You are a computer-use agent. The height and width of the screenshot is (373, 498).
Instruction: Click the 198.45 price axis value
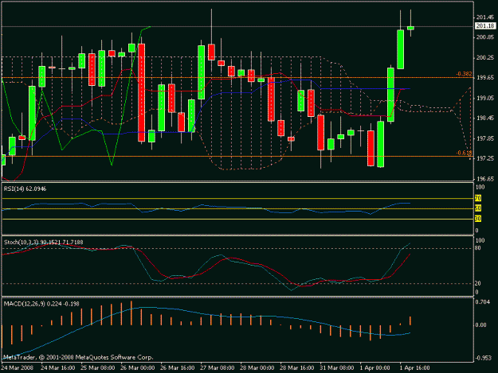tap(484, 119)
